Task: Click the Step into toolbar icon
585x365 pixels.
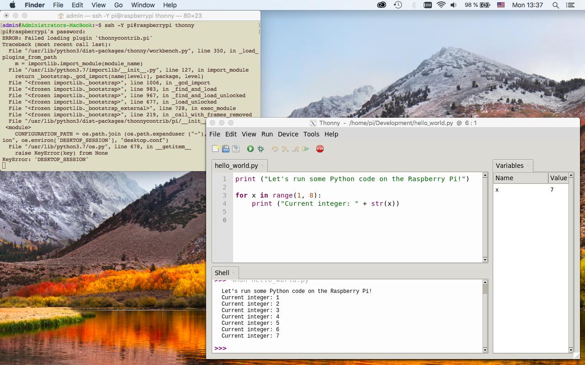Action: coord(285,149)
